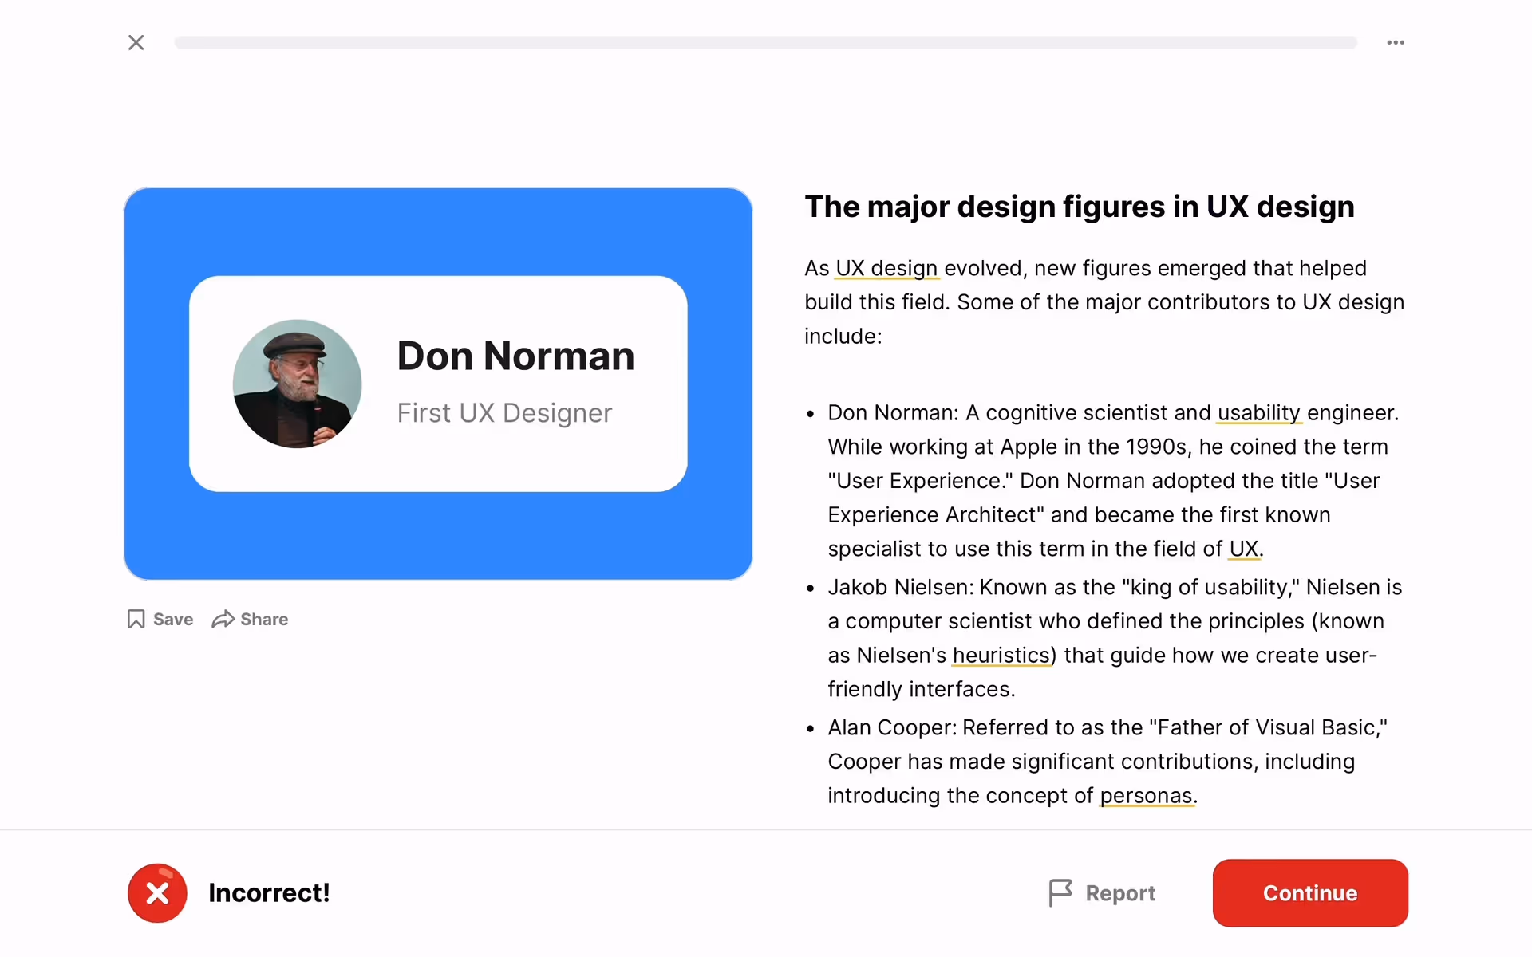Image resolution: width=1532 pixels, height=957 pixels.
Task: Open the heuristics glossary link
Action: coord(1001,655)
